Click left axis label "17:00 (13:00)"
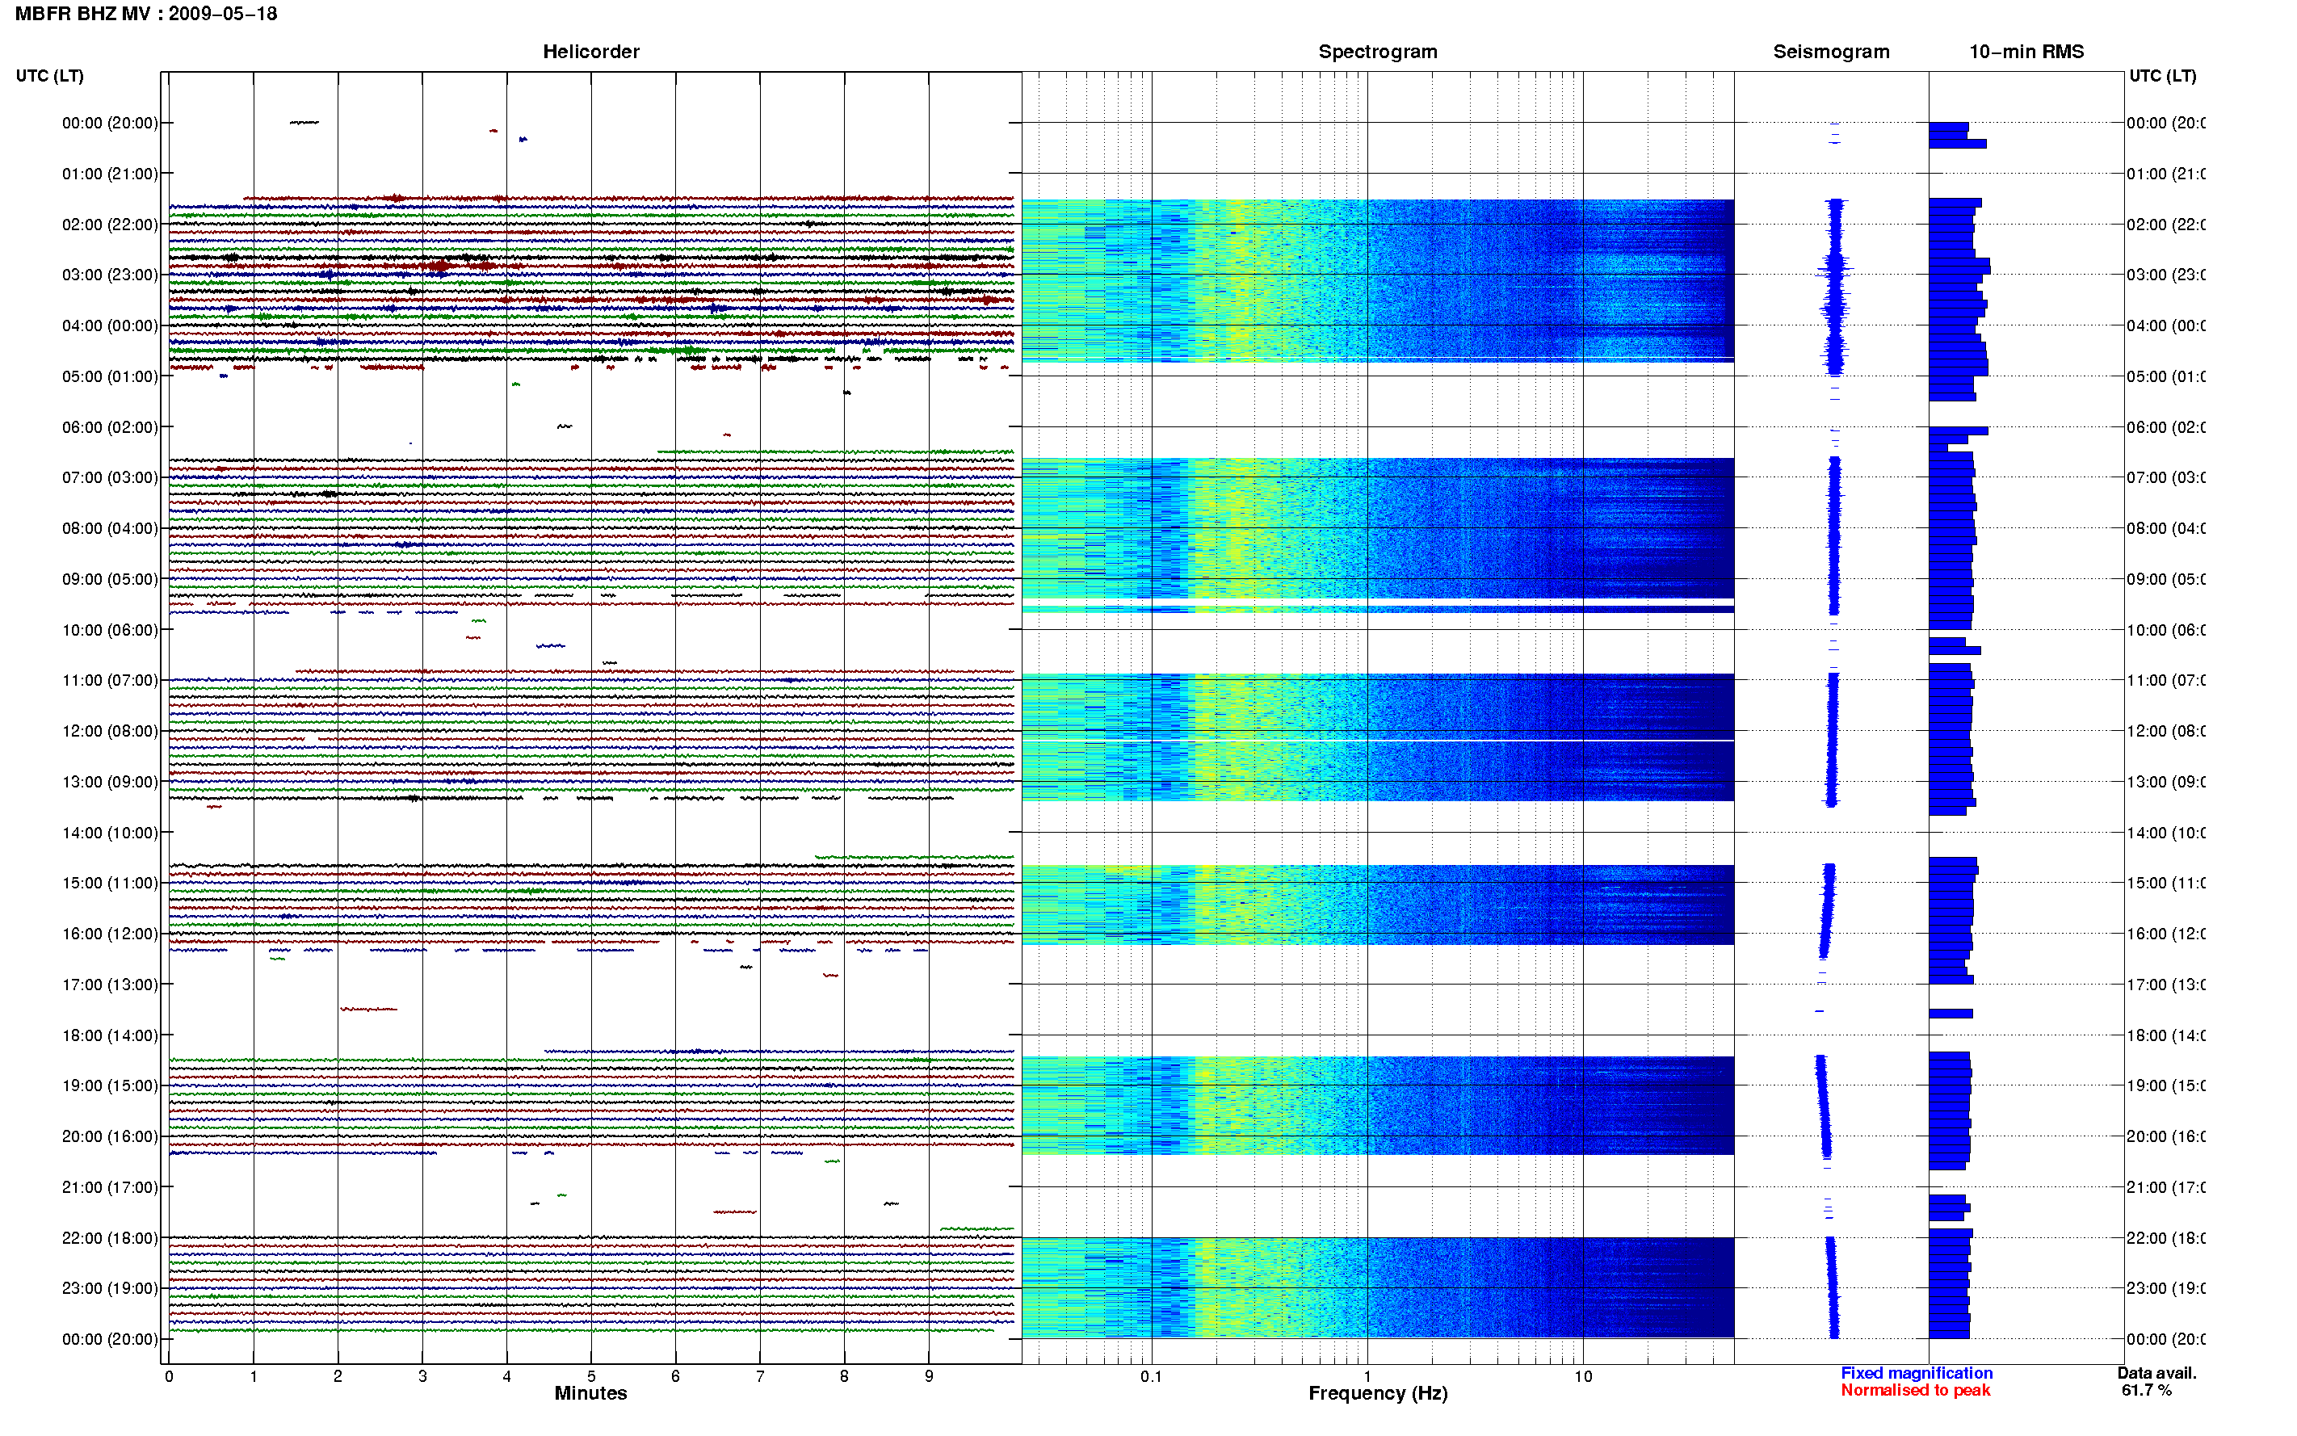2297x1436 pixels. point(110,985)
